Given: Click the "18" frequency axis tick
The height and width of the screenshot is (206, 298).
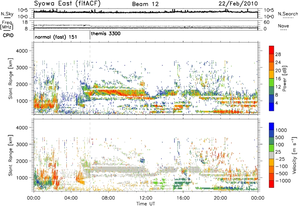Looking at the screenshot, I should [25, 22].
